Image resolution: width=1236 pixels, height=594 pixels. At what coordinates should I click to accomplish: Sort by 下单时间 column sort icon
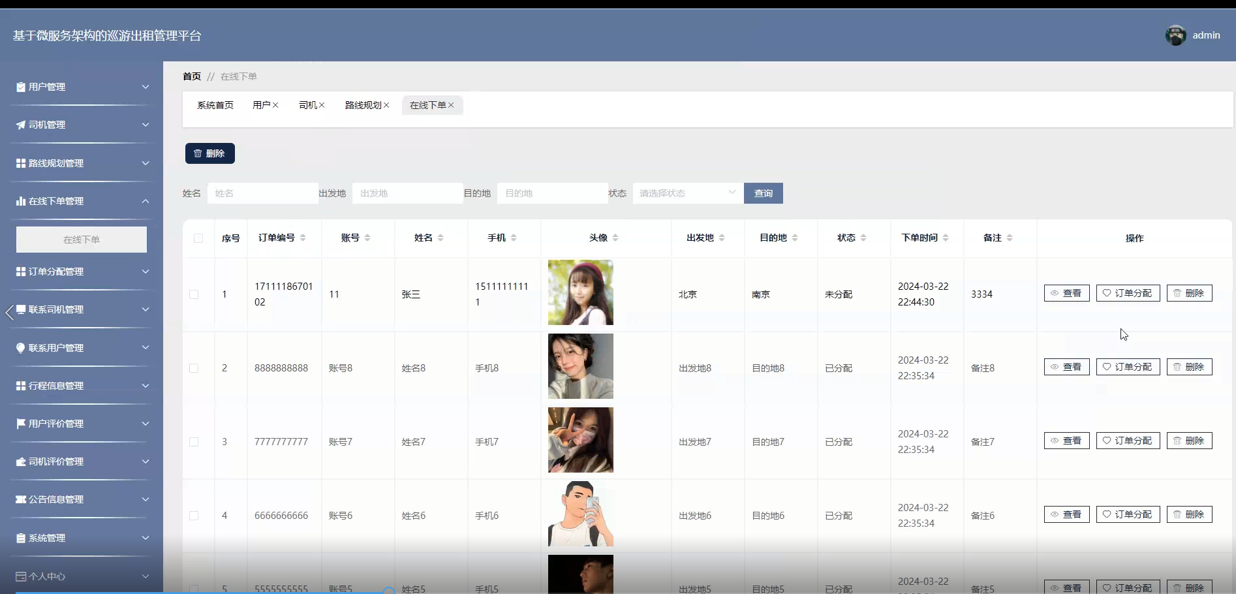pos(946,238)
